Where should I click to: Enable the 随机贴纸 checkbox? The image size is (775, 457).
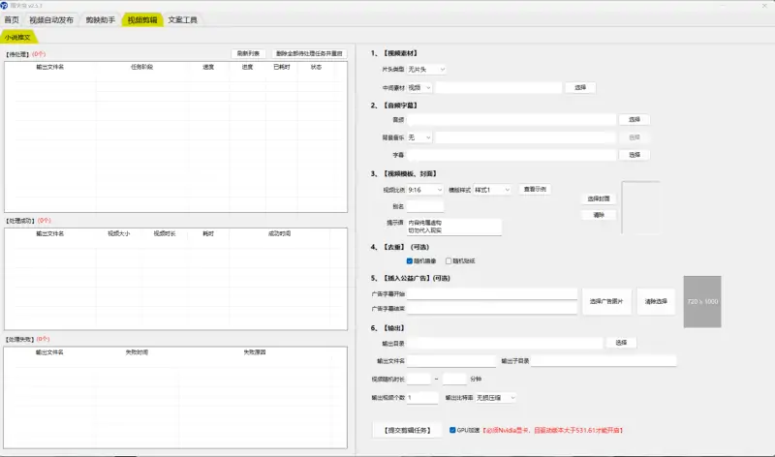(449, 260)
